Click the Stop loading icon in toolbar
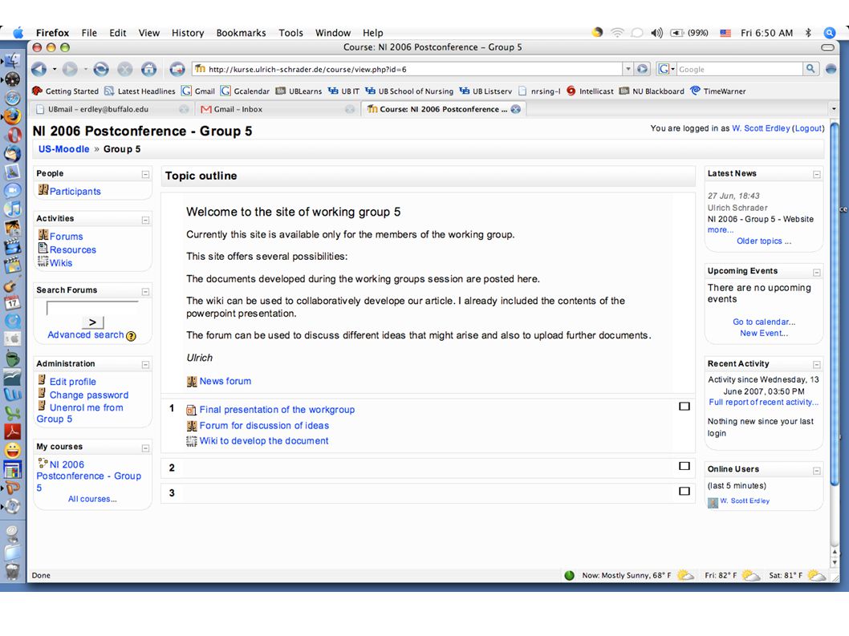The width and height of the screenshot is (849, 636). click(124, 69)
